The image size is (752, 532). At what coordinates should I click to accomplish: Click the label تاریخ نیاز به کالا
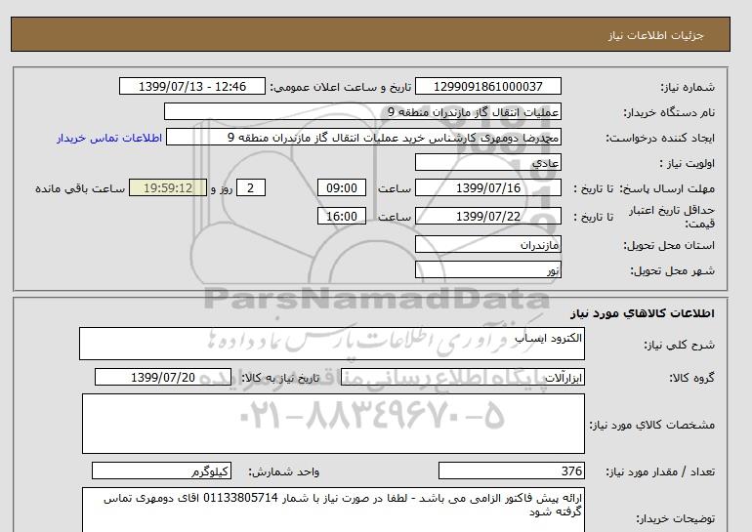279,378
